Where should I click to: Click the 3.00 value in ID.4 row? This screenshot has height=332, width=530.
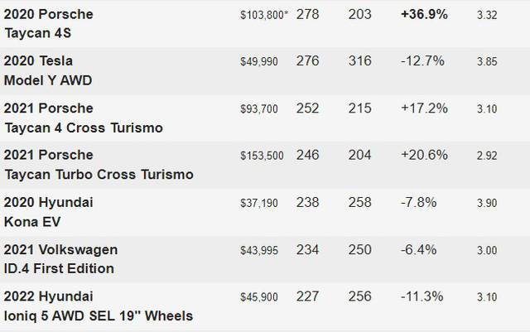tap(487, 250)
